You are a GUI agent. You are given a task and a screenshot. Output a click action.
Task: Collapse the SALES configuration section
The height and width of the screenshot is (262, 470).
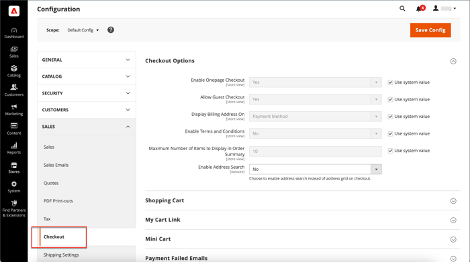87,127
